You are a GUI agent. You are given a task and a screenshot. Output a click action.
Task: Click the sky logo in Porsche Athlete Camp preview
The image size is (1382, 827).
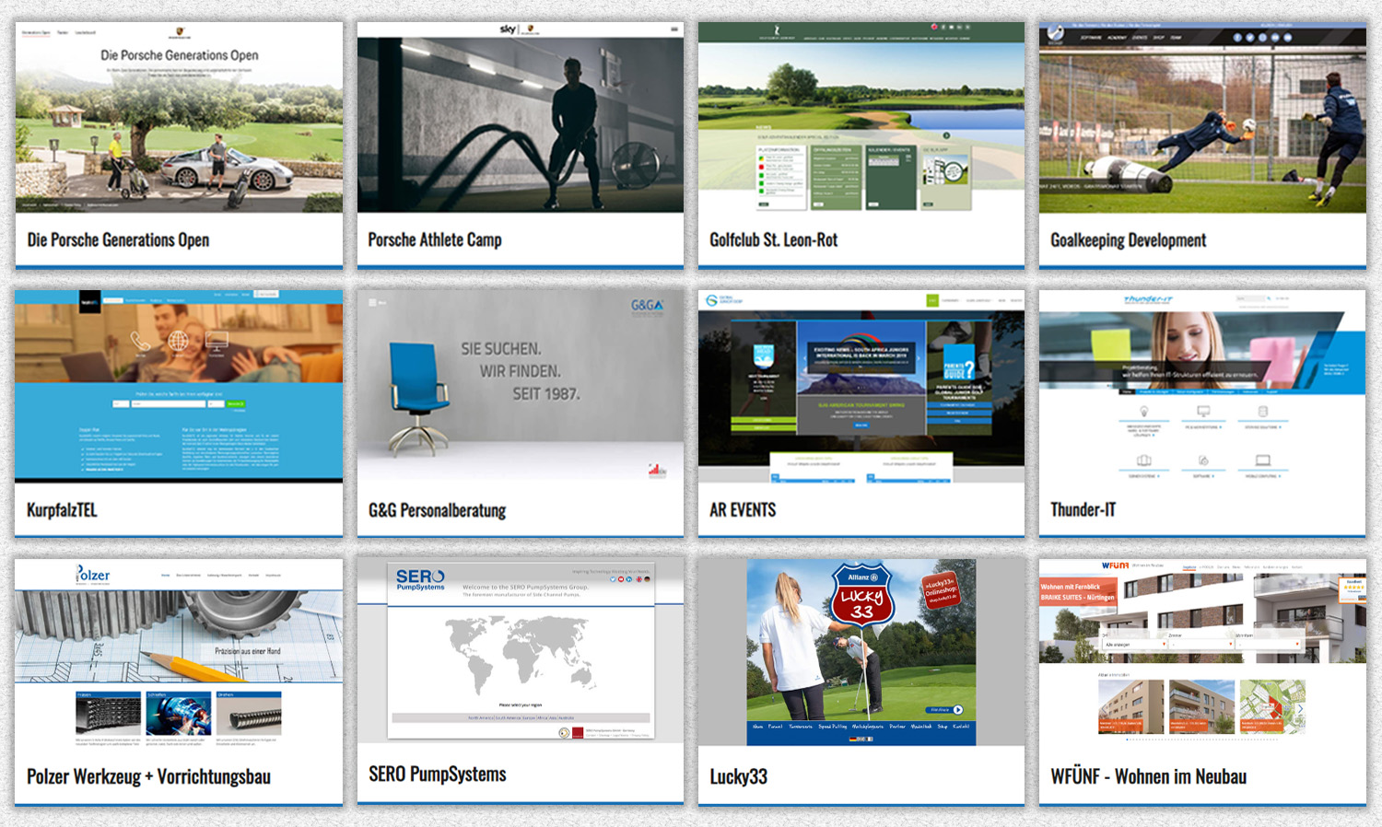[508, 29]
